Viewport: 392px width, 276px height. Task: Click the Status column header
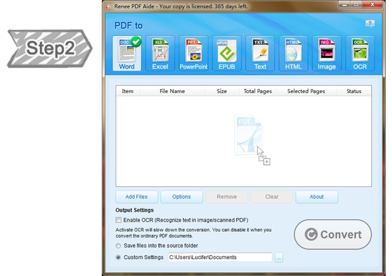click(x=354, y=91)
